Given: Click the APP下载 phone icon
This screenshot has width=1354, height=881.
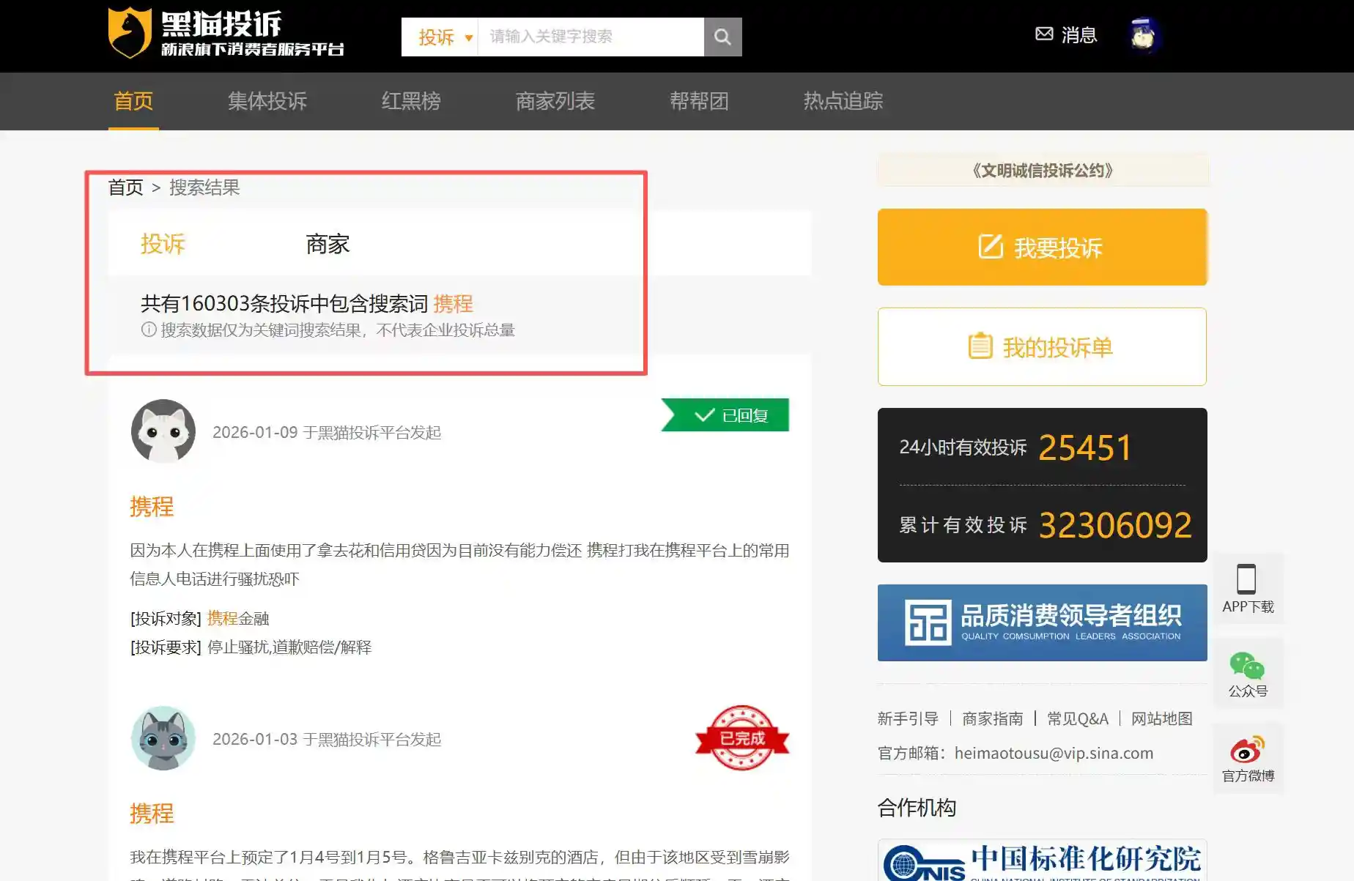Looking at the screenshot, I should coord(1247,579).
